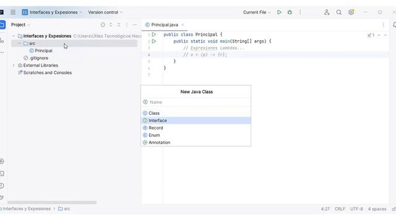Image resolution: width=396 pixels, height=222 pixels.
Task: Click Interfaces y Expesiones in bottom breadcrumb
Action: pos(26,208)
